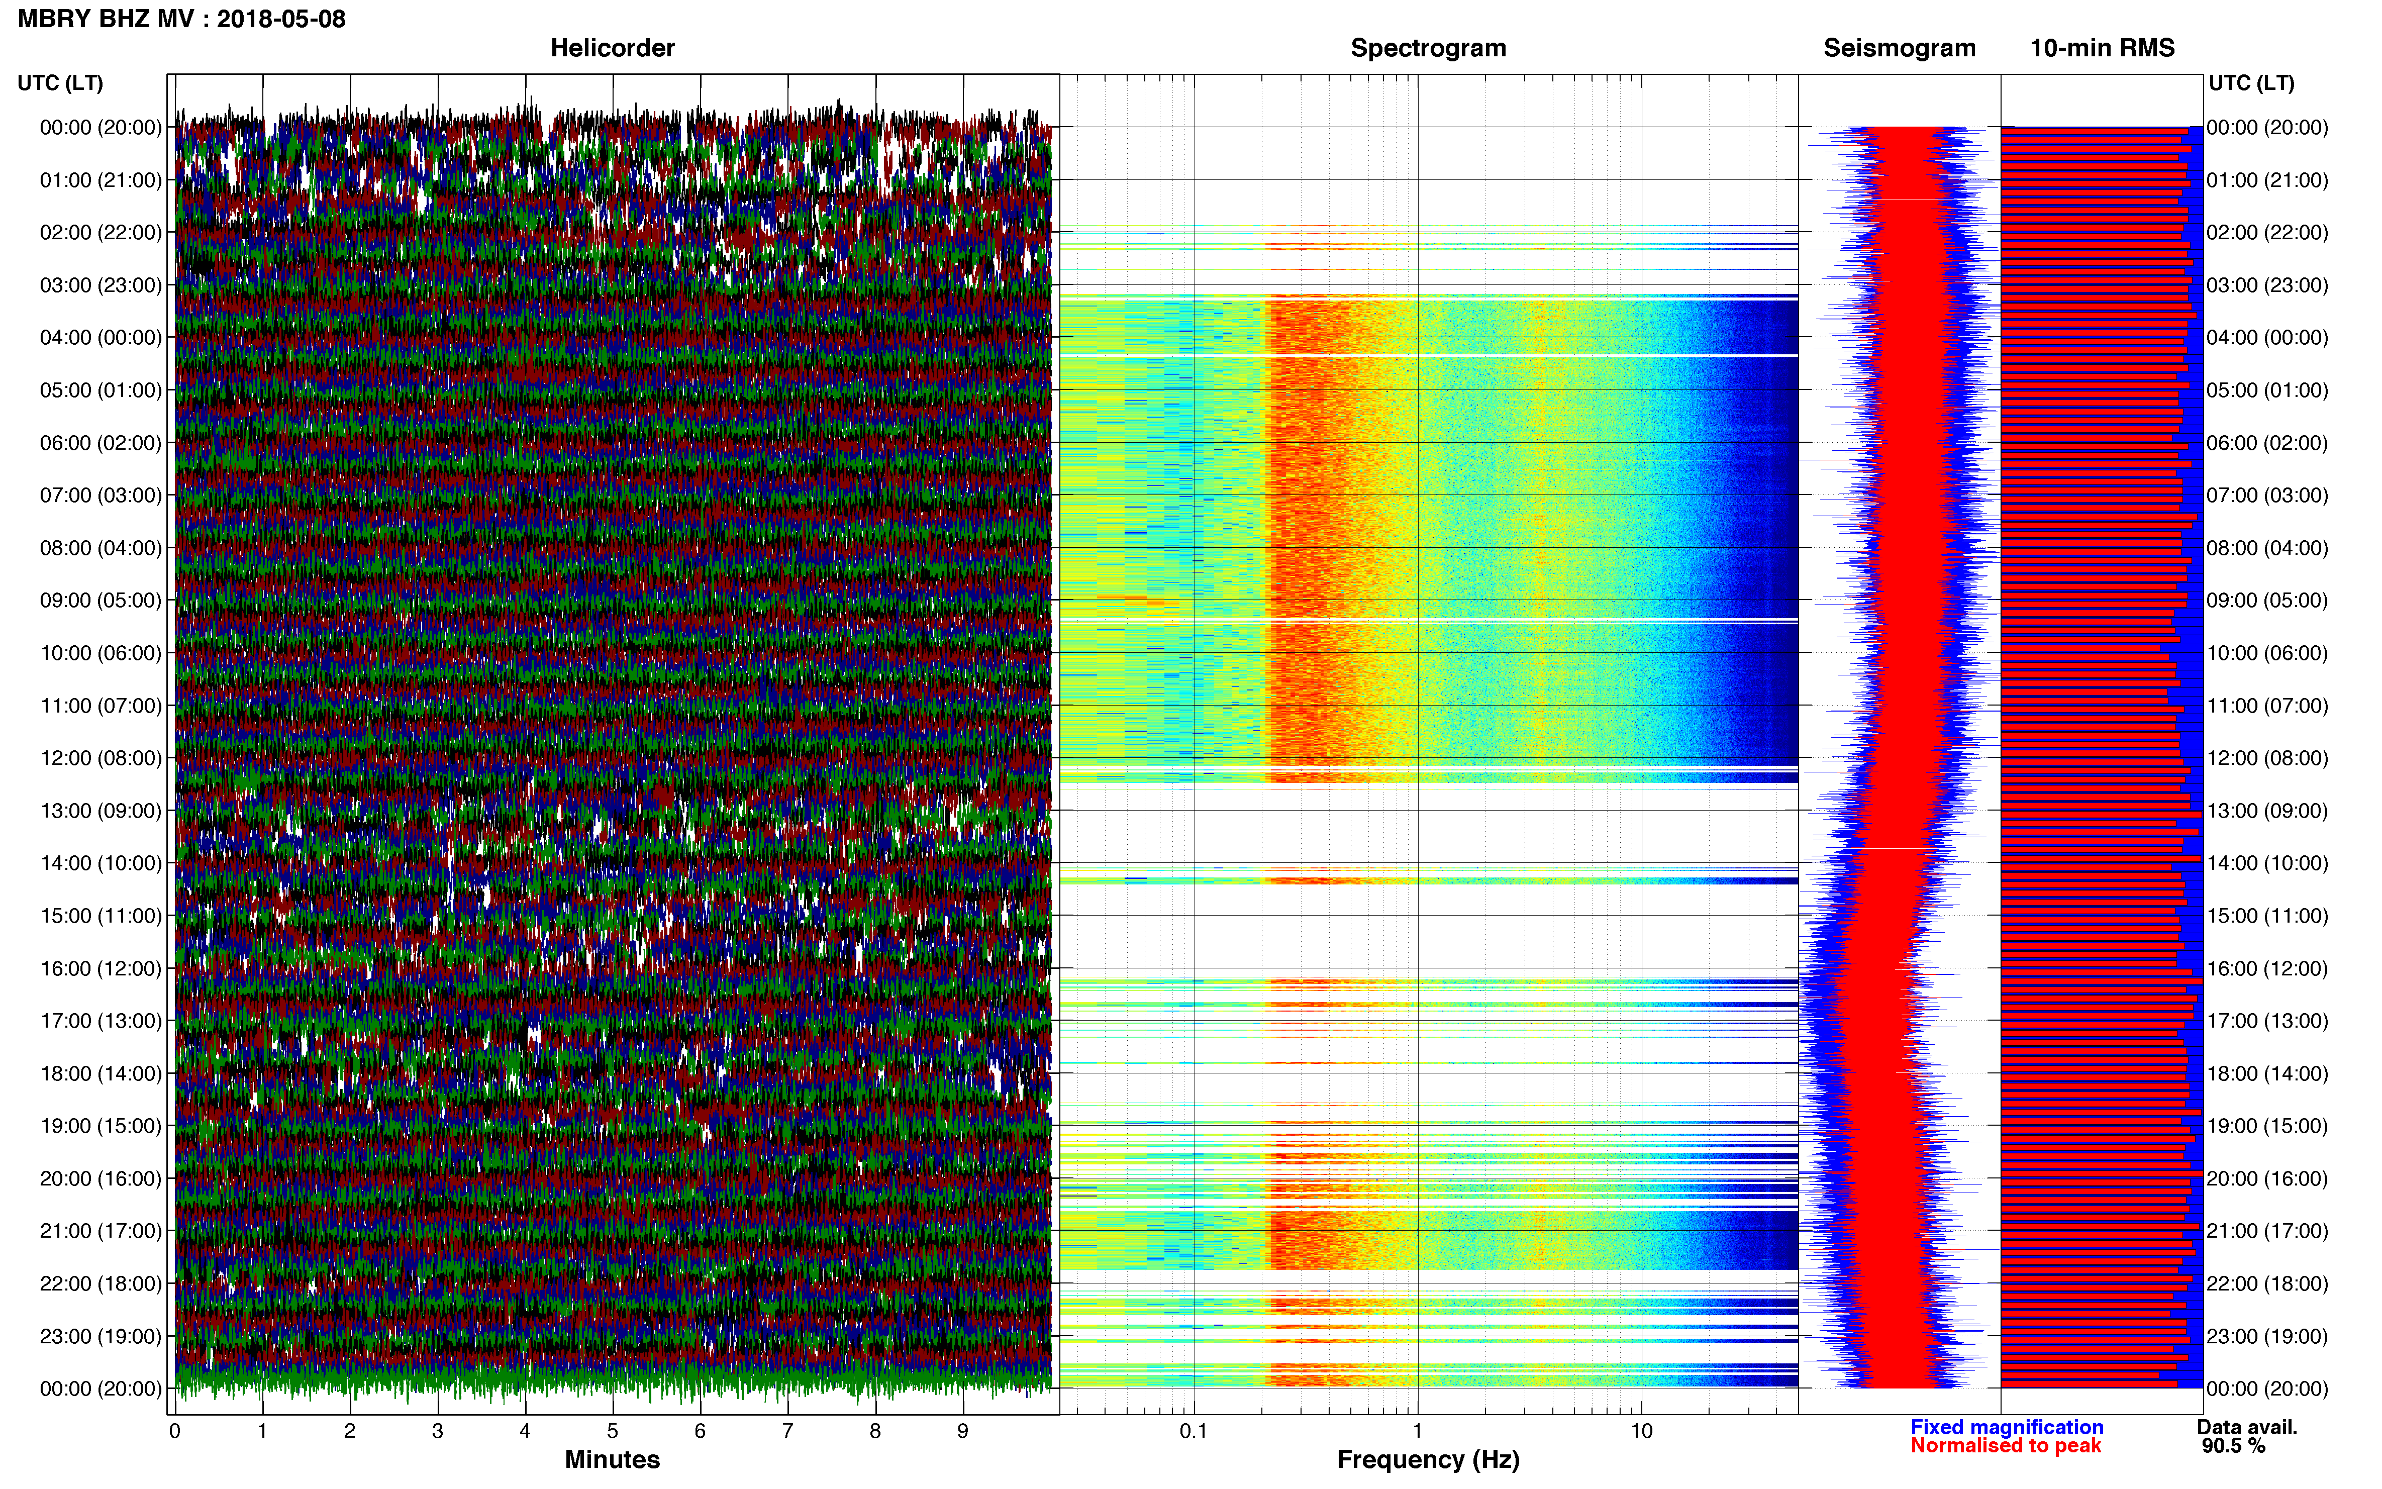The height and width of the screenshot is (1489, 2382).
Task: Click left time label '06:00 (02:00)'
Action: pyautogui.click(x=101, y=443)
